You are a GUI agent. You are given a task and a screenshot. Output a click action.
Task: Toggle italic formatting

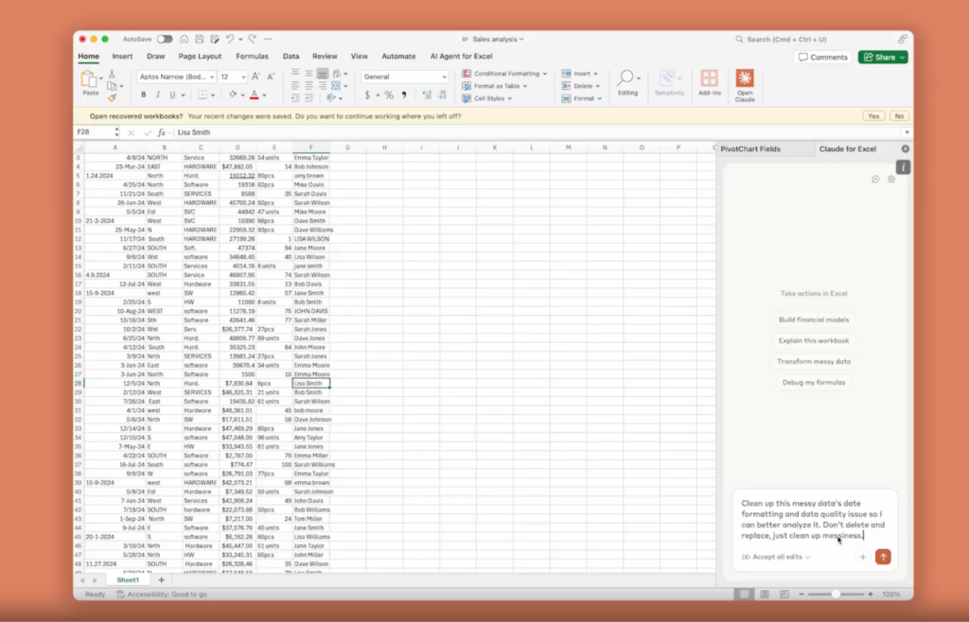pyautogui.click(x=158, y=95)
